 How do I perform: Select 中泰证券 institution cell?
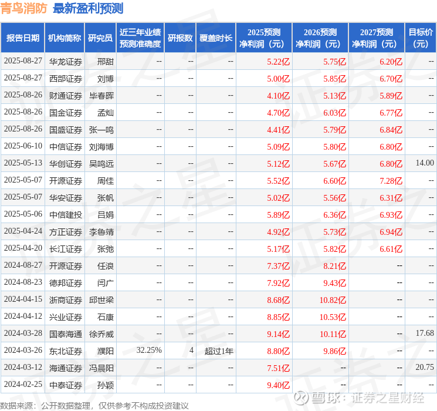66,385
